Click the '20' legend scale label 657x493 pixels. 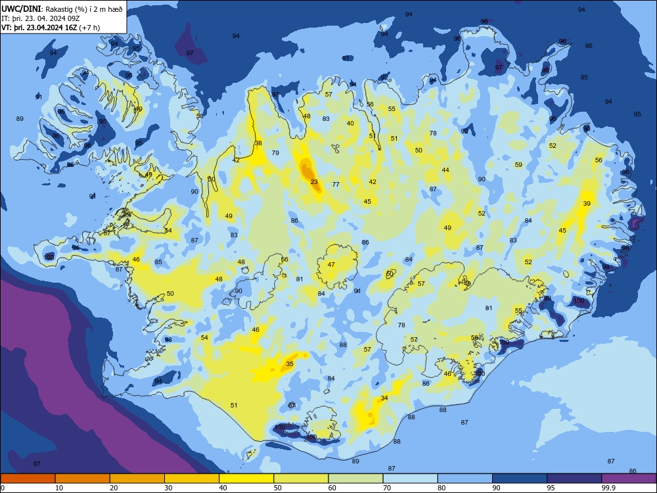tap(114, 488)
